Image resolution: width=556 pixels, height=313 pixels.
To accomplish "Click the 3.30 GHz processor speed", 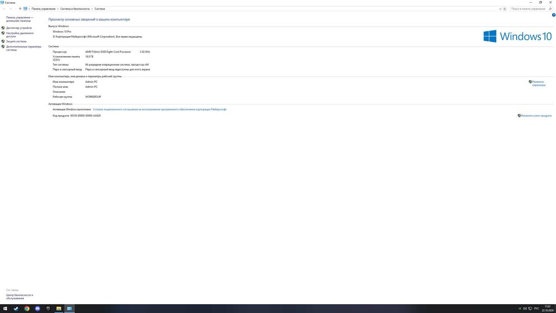I will coord(145,52).
